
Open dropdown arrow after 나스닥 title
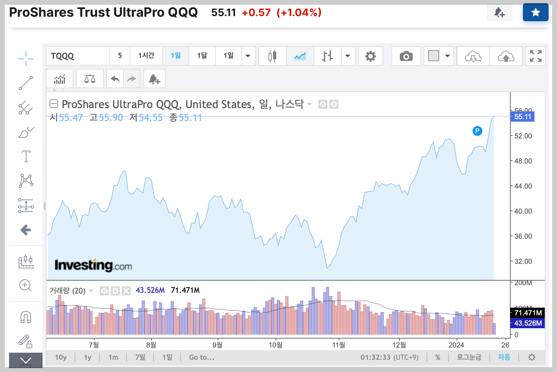(309, 104)
